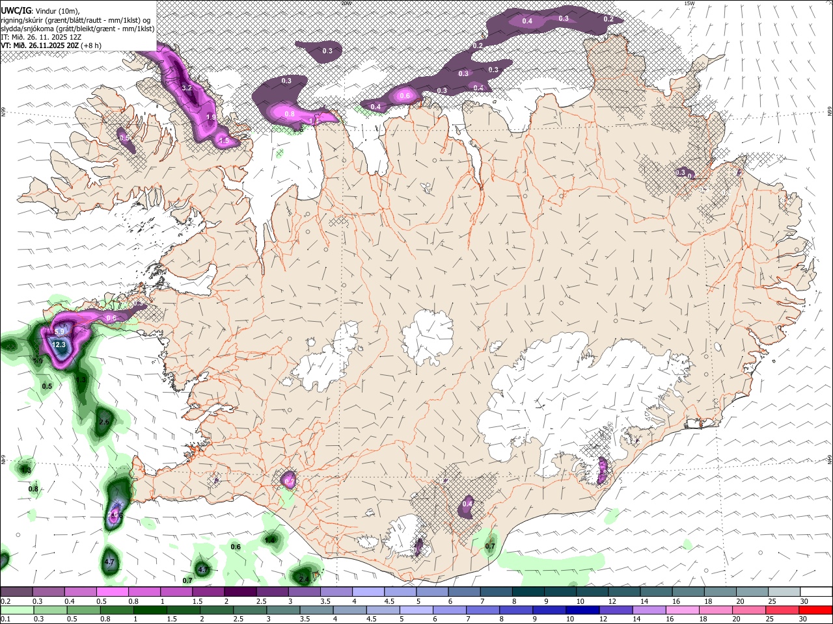Click the 3.2 snowfall value over Westfjords
The image size is (833, 624).
tap(187, 87)
